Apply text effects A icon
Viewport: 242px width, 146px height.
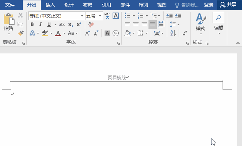point(32,33)
